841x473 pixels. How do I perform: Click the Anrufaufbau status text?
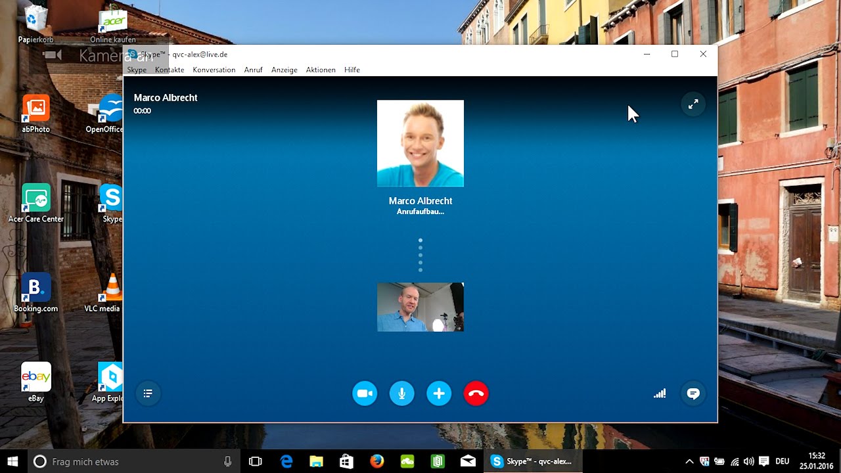pos(420,212)
